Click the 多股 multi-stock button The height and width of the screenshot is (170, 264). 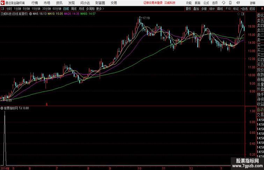[x=204, y=9]
